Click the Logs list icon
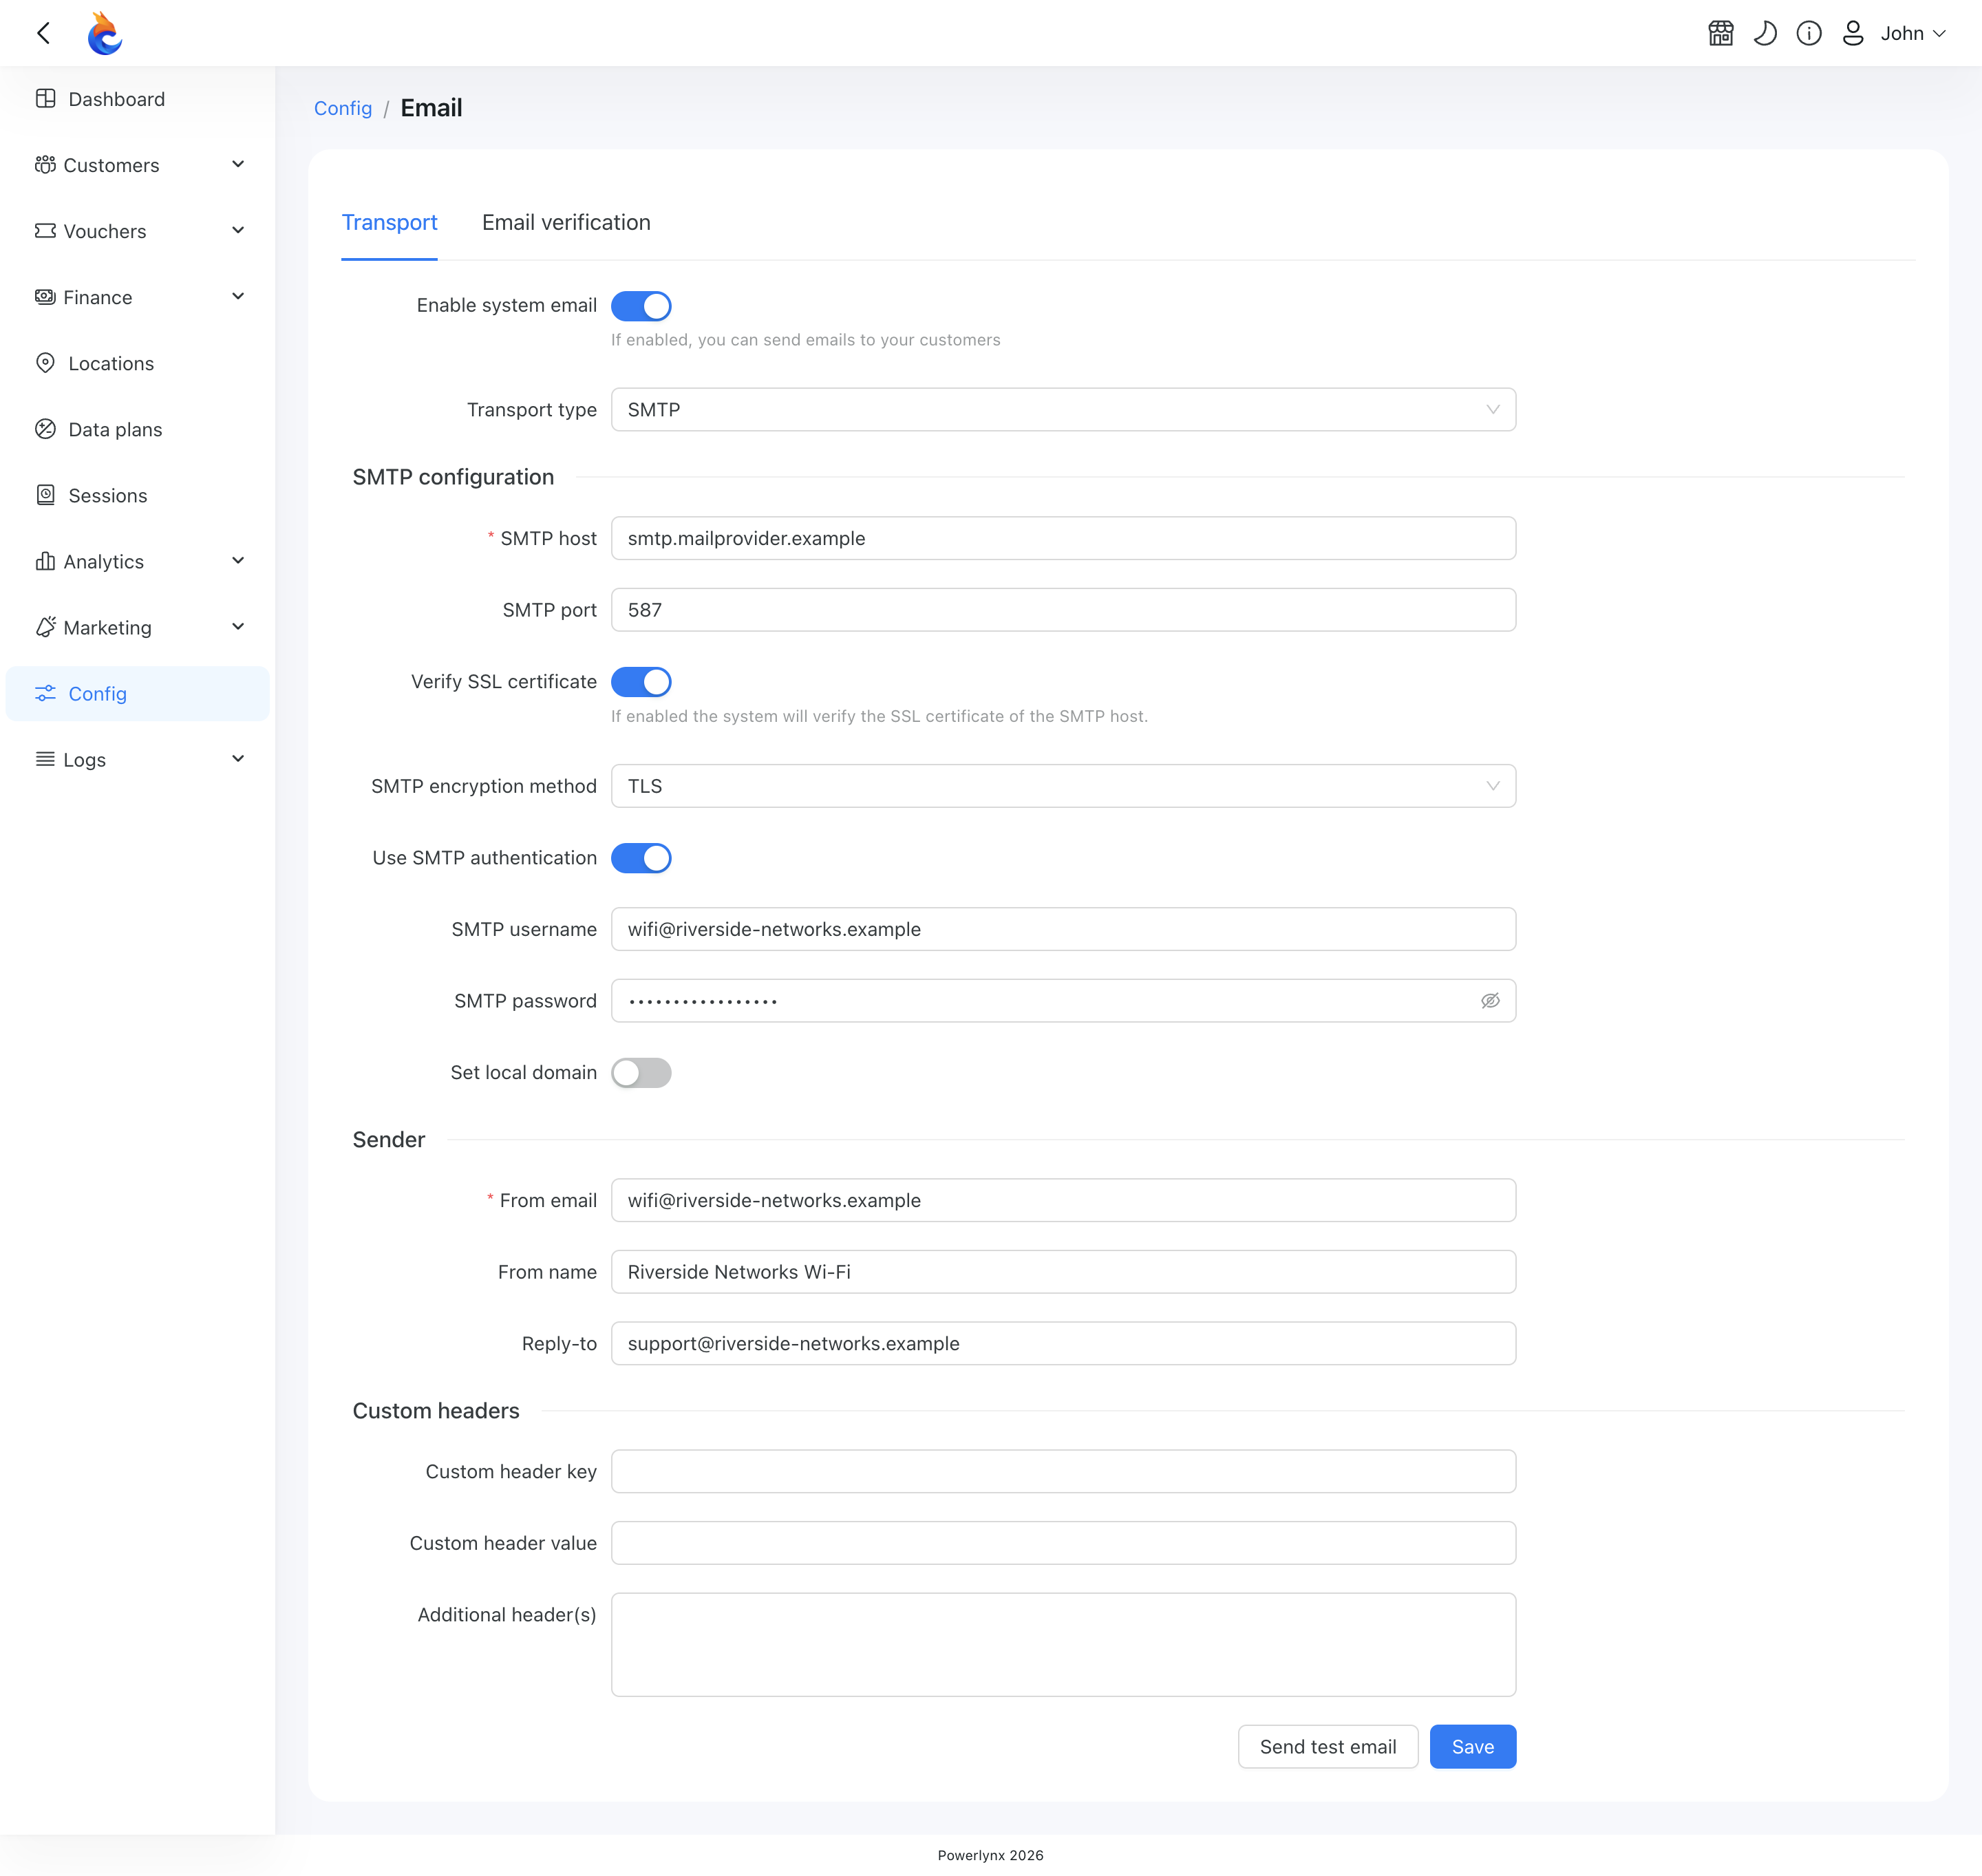Image resolution: width=1982 pixels, height=1876 pixels. (x=45, y=759)
